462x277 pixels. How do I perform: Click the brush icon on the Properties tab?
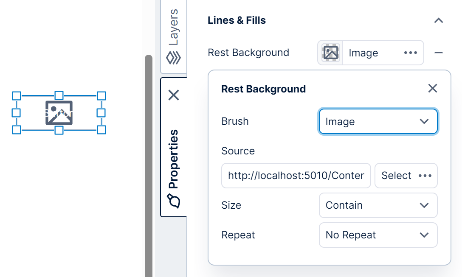(x=174, y=201)
